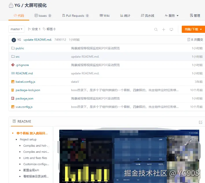The image size is (205, 183).
Task: View branches via 分支 1 link
Action: 34,29
